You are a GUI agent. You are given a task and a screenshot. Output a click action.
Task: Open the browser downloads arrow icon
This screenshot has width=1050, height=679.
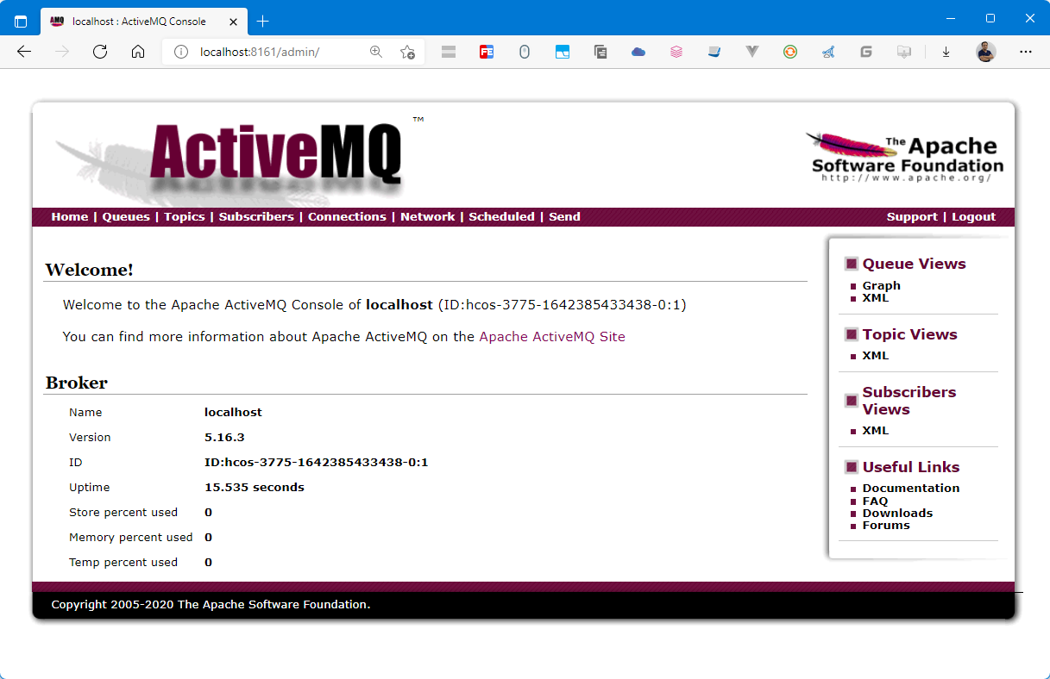(x=946, y=52)
